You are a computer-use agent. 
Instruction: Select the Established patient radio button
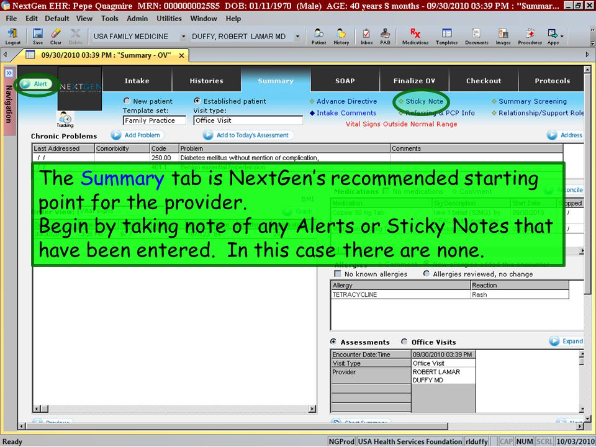tap(197, 101)
